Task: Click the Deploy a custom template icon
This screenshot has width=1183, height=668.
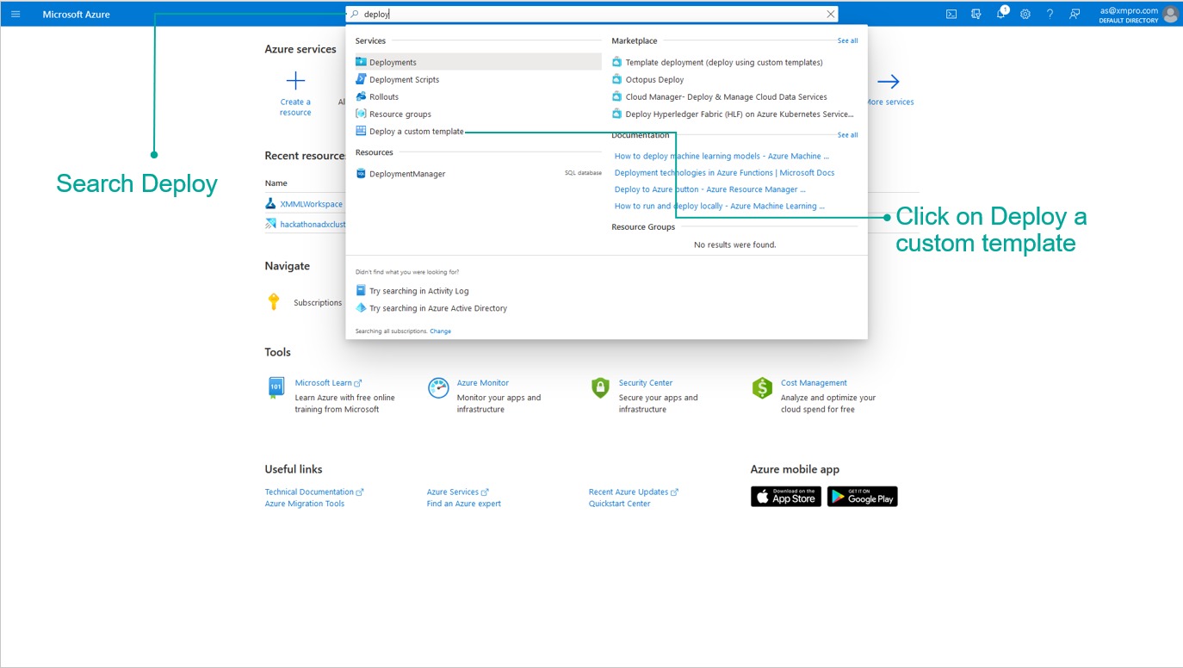Action: coord(361,131)
